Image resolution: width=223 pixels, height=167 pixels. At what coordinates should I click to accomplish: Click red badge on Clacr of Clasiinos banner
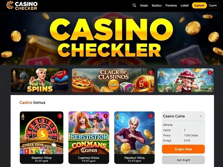point(151,73)
